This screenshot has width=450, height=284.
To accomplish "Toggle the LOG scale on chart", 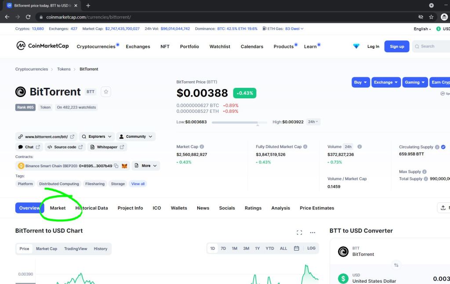I will [311, 248].
